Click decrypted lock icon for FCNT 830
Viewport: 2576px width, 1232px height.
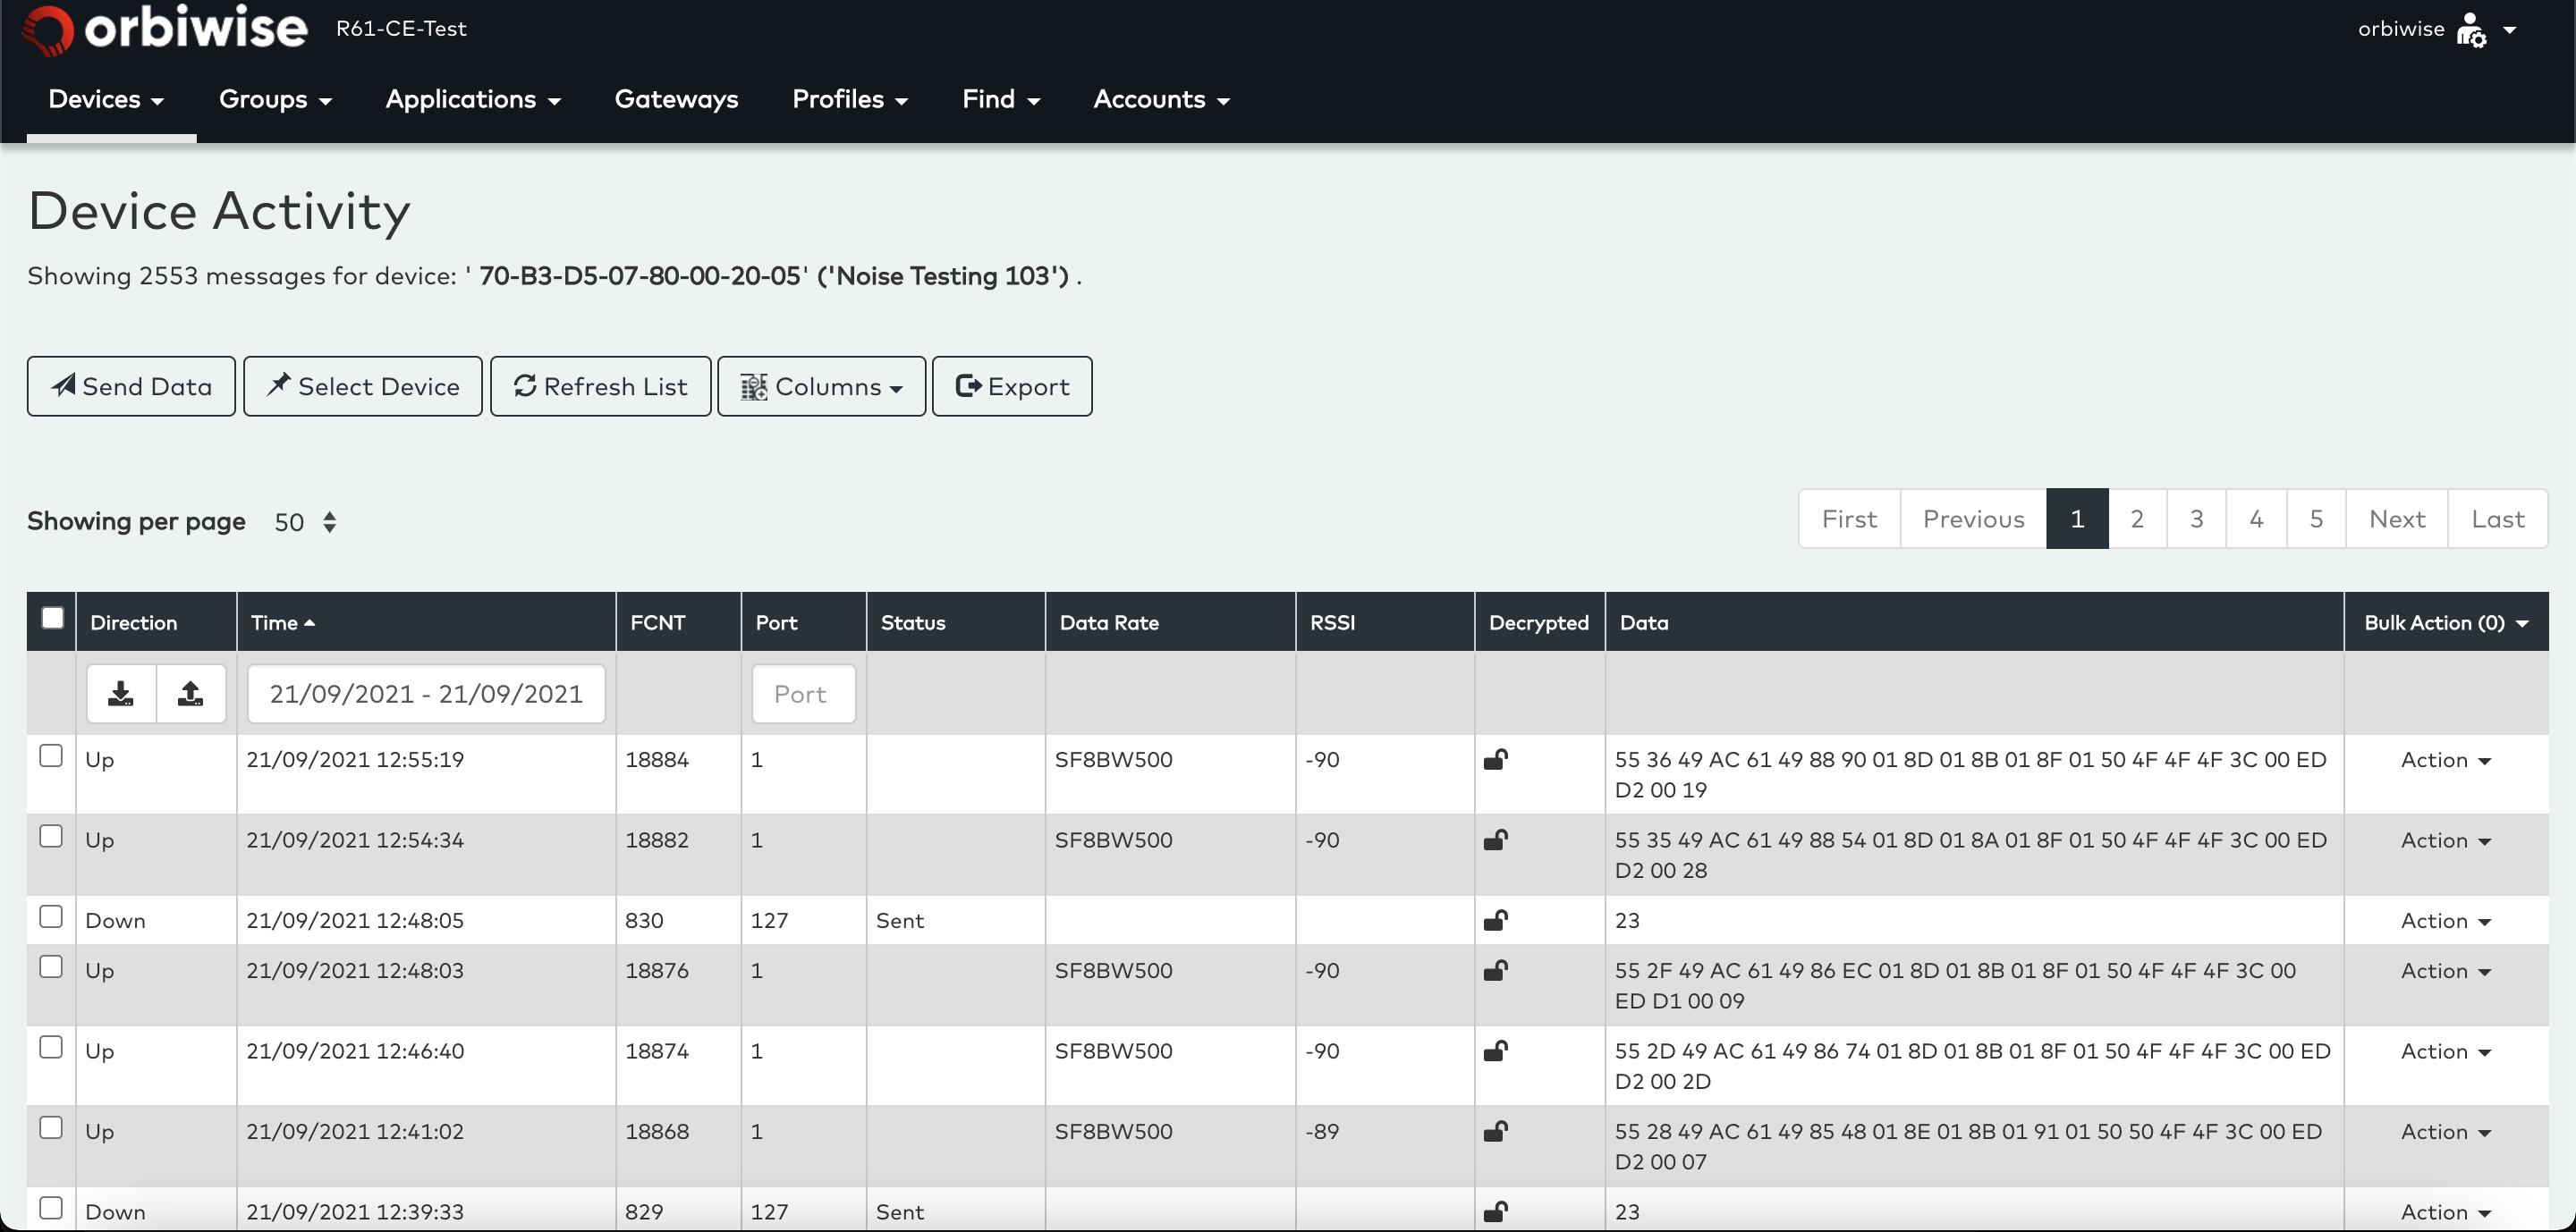click(x=1496, y=920)
